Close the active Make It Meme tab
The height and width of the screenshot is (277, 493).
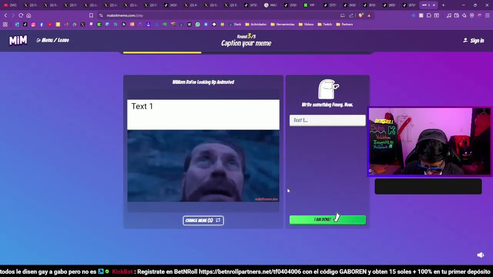[x=434, y=5]
